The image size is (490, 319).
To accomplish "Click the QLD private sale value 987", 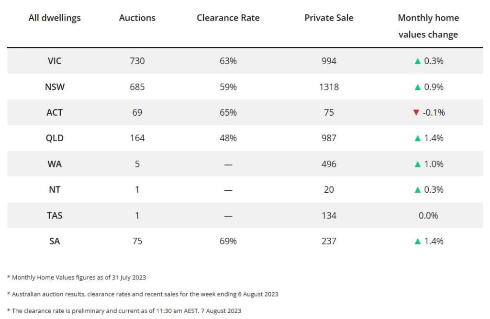I will point(329,138).
